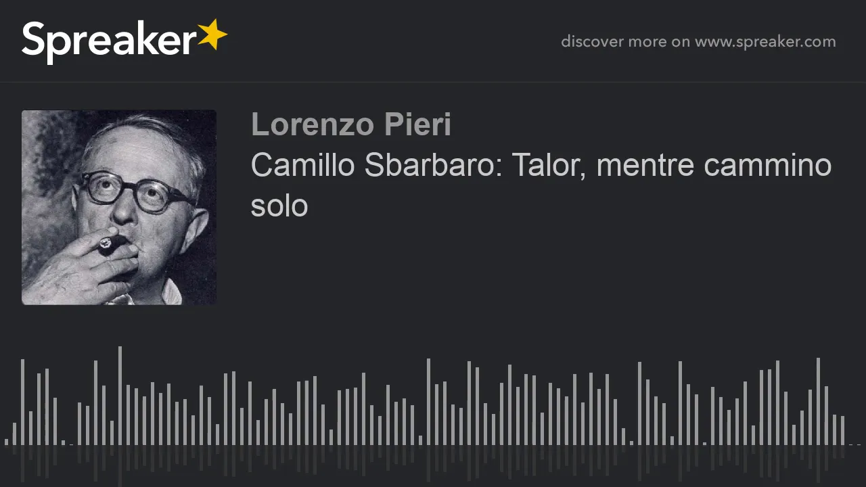Click the word "solo" in the title

[x=279, y=206]
